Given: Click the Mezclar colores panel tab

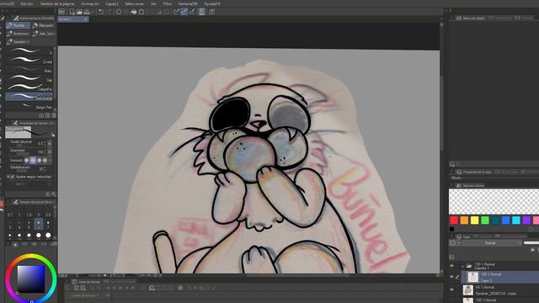Looking at the screenshot, I should point(470,185).
